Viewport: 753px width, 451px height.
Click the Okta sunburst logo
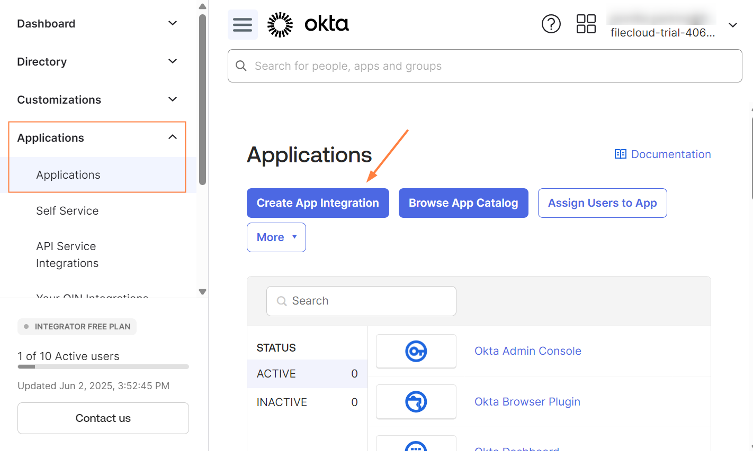[x=280, y=24]
